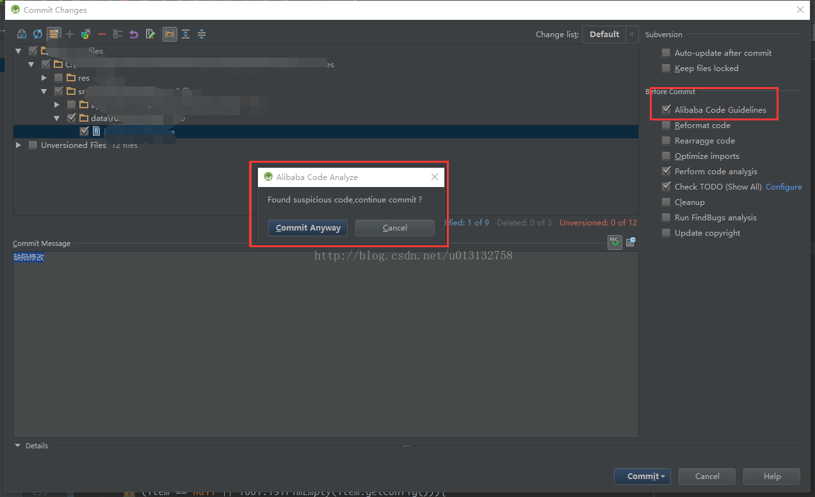Viewport: 815px width, 497px height.
Task: Click Cancel in Alibaba Code Analyze dialog
Action: click(x=394, y=228)
